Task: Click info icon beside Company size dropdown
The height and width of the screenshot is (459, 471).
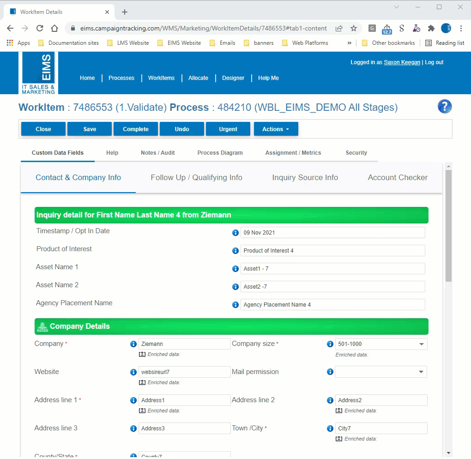Action: (330, 344)
